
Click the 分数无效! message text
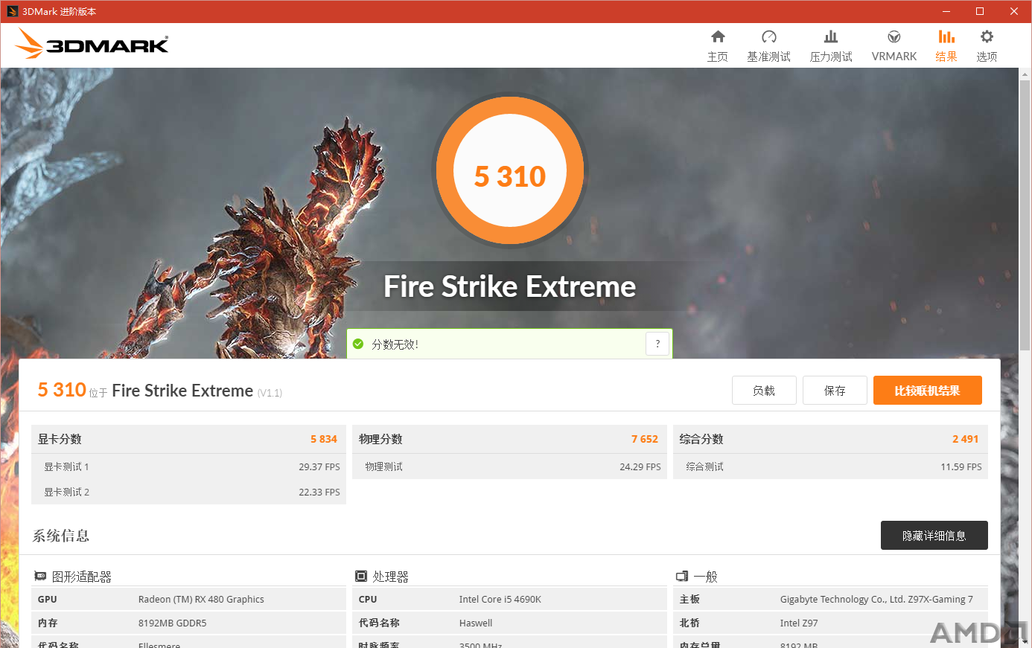(395, 344)
